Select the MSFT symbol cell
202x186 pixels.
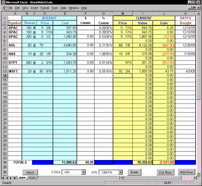click(x=15, y=71)
